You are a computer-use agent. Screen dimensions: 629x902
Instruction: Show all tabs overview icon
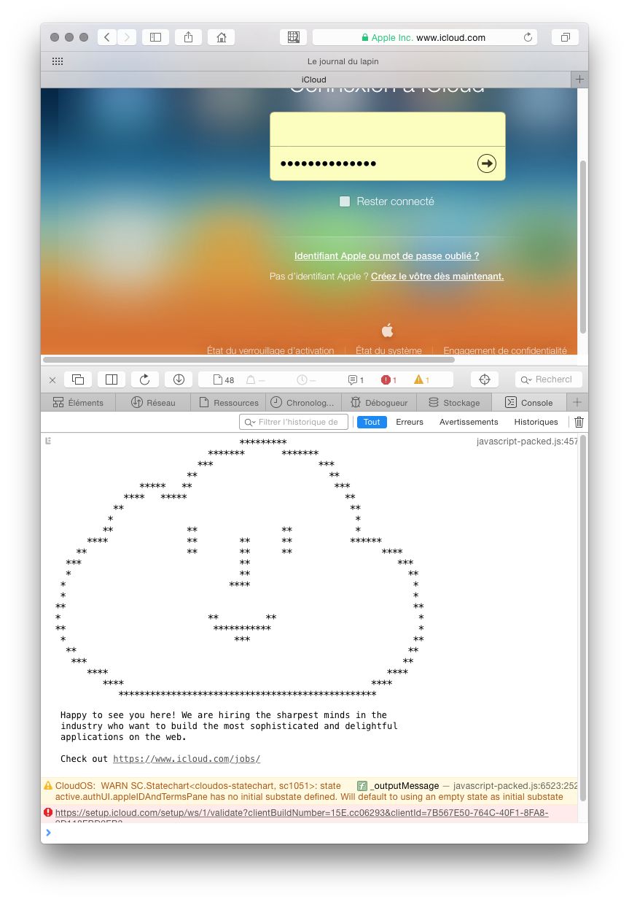click(565, 37)
